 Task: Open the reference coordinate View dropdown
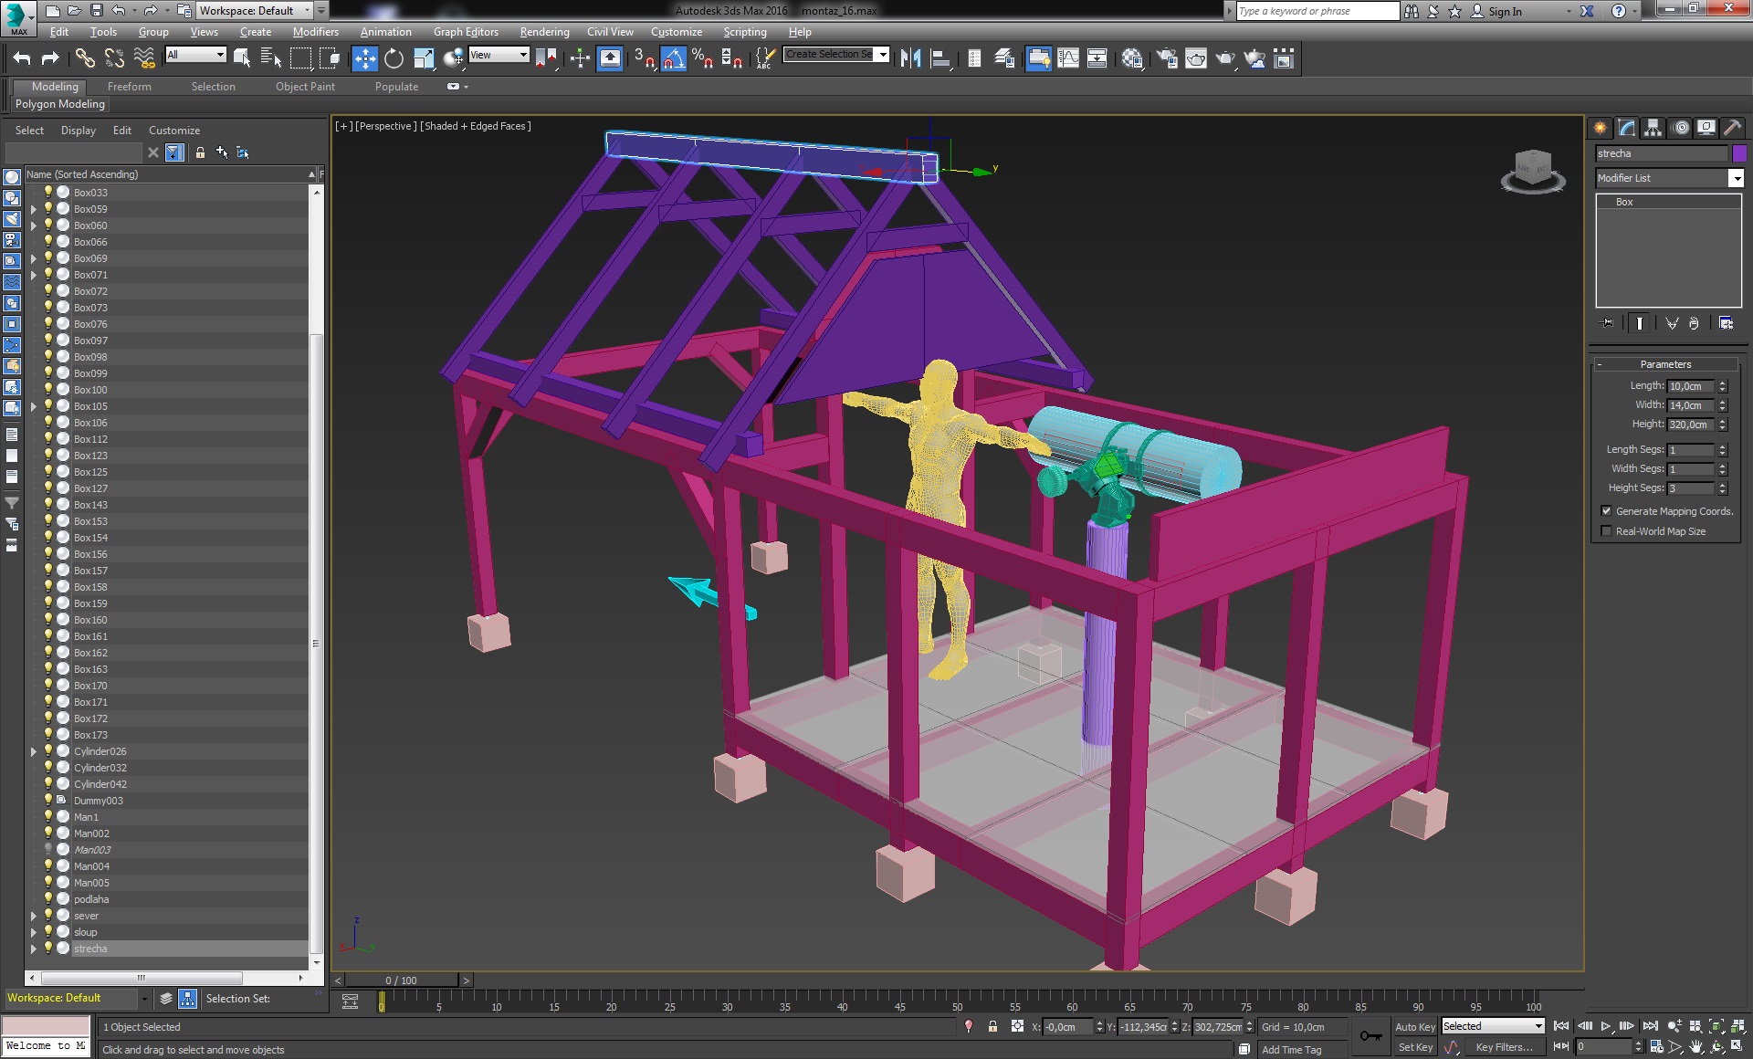499,55
